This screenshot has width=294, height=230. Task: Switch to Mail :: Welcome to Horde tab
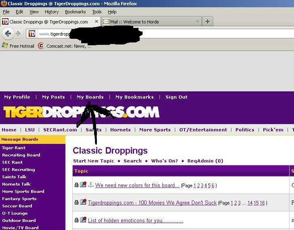tap(151, 21)
